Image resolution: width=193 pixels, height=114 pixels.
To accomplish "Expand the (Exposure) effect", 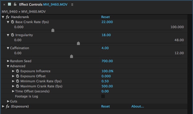I will (x=3, y=106).
